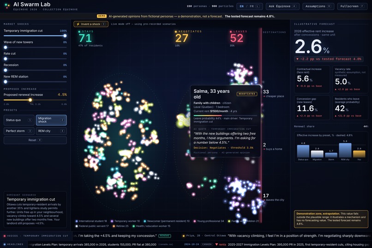
Task: Click the red Leaves status dot
Action: 231,31
